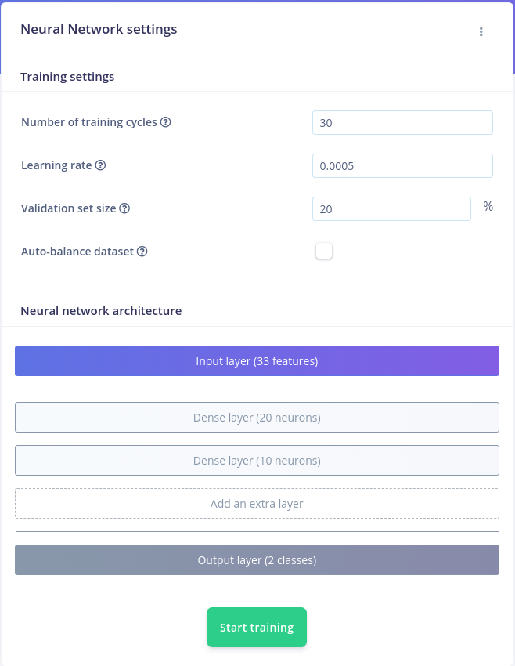Select the Neural Network settings heading
The height and width of the screenshot is (666, 515).
tap(99, 29)
